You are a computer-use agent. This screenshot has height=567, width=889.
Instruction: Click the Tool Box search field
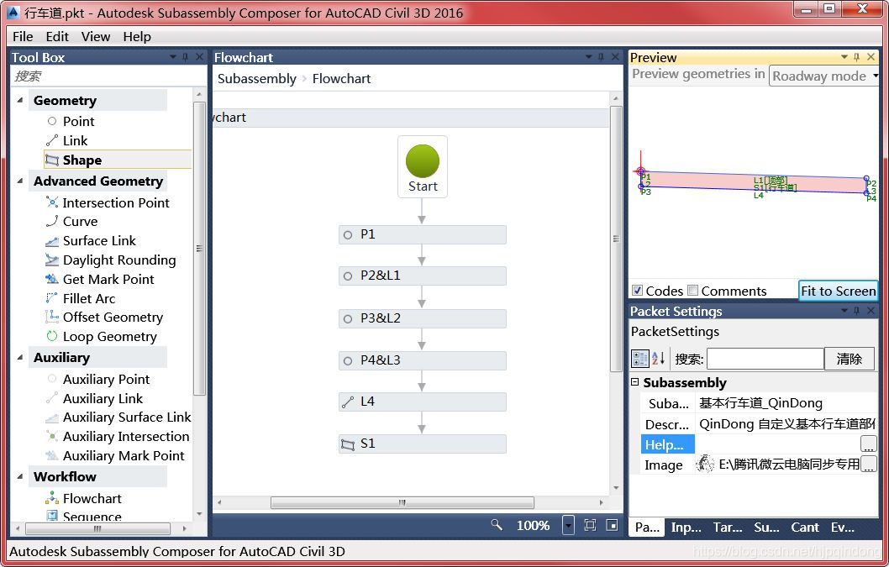pyautogui.click(x=108, y=76)
